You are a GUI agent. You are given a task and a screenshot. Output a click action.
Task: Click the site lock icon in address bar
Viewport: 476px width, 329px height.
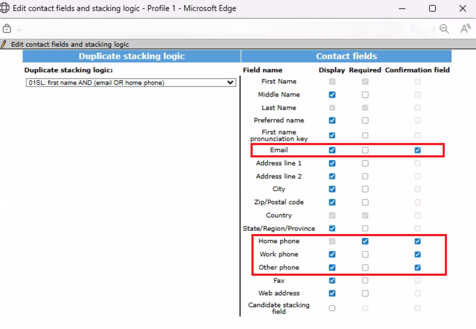click(7, 29)
